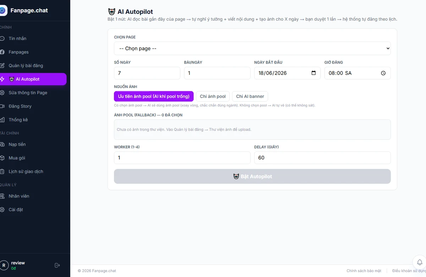The width and height of the screenshot is (426, 277).
Task: Open the Tin nhắn section
Action: point(33,38)
